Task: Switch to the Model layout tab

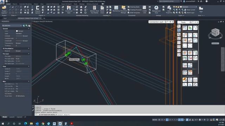Action: point(5,117)
